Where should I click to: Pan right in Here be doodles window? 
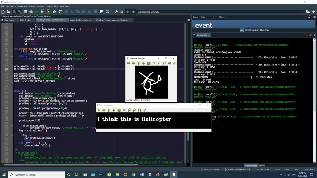(x=133, y=63)
